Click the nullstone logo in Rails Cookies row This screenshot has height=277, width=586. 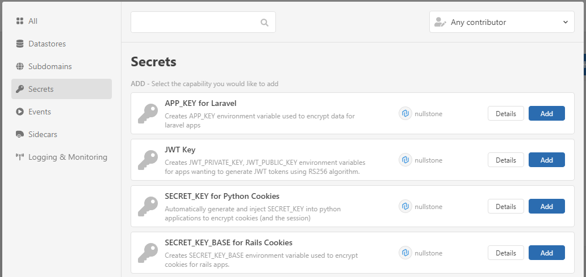(x=405, y=253)
